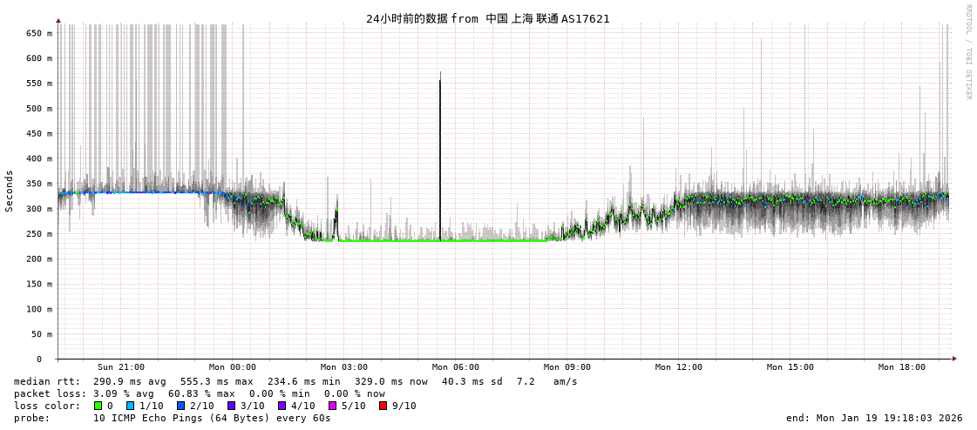
Task: Click the median rtt statistics line
Action: tap(295, 381)
